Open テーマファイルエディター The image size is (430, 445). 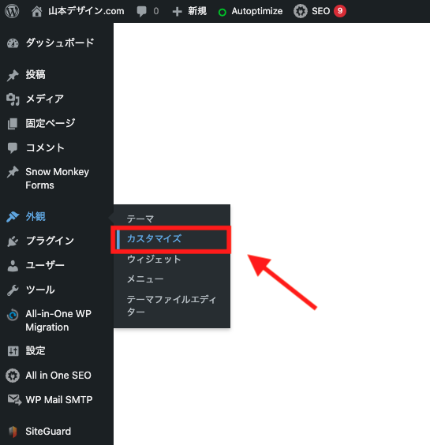pos(171,305)
